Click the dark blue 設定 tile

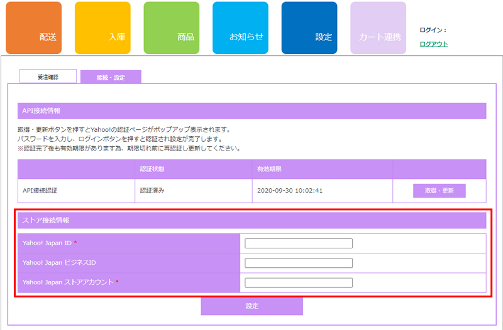point(309,28)
